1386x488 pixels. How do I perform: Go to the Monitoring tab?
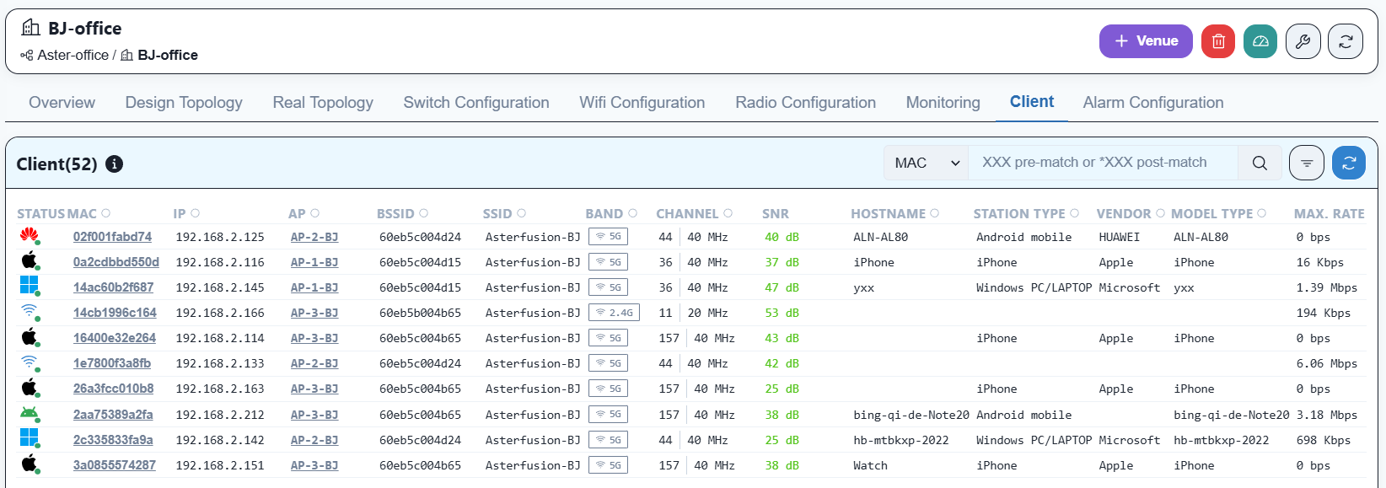[943, 103]
